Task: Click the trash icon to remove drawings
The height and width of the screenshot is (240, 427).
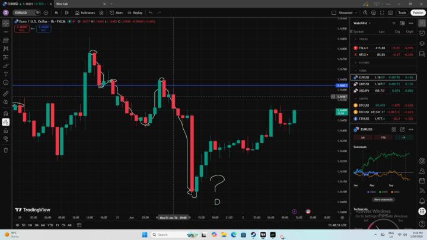Action: (6, 150)
